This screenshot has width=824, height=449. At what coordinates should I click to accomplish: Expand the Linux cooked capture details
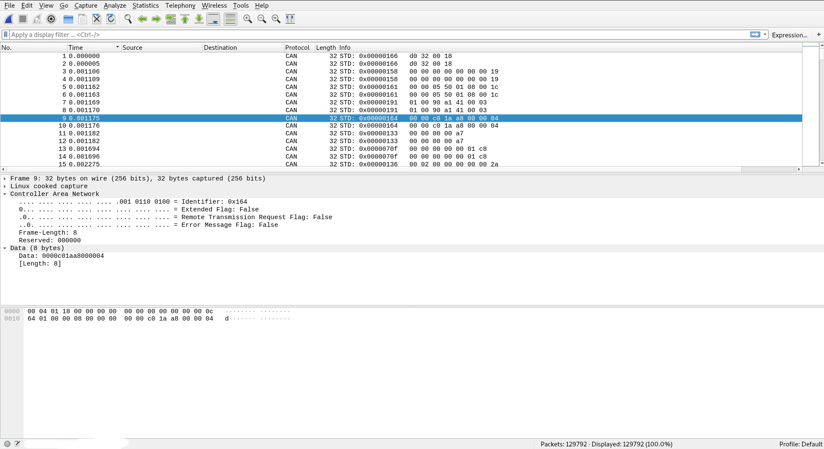pyautogui.click(x=5, y=186)
